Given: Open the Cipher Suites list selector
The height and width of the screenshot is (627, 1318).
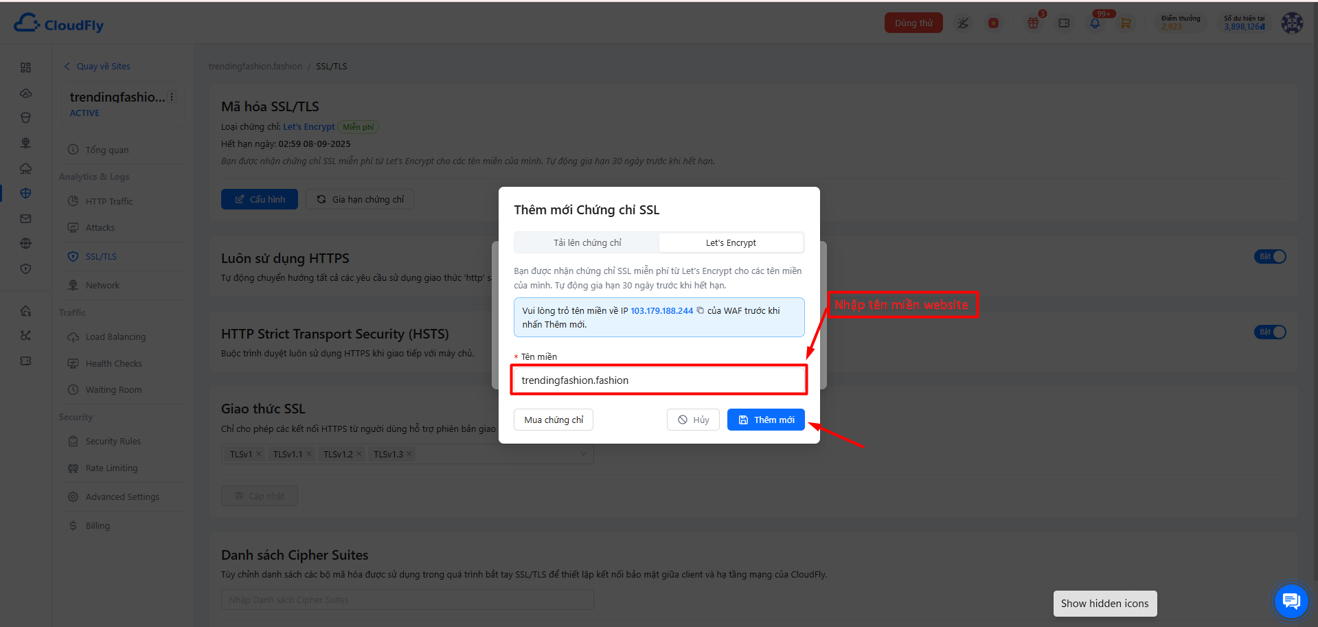Looking at the screenshot, I should 407,600.
